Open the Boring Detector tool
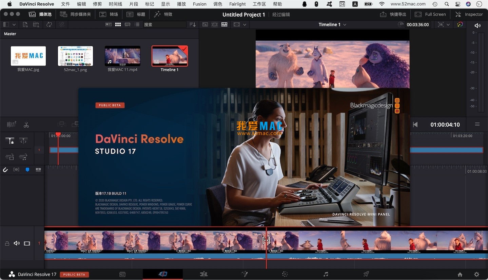Image resolution: width=488 pixels, height=280 pixels. (x=12, y=125)
